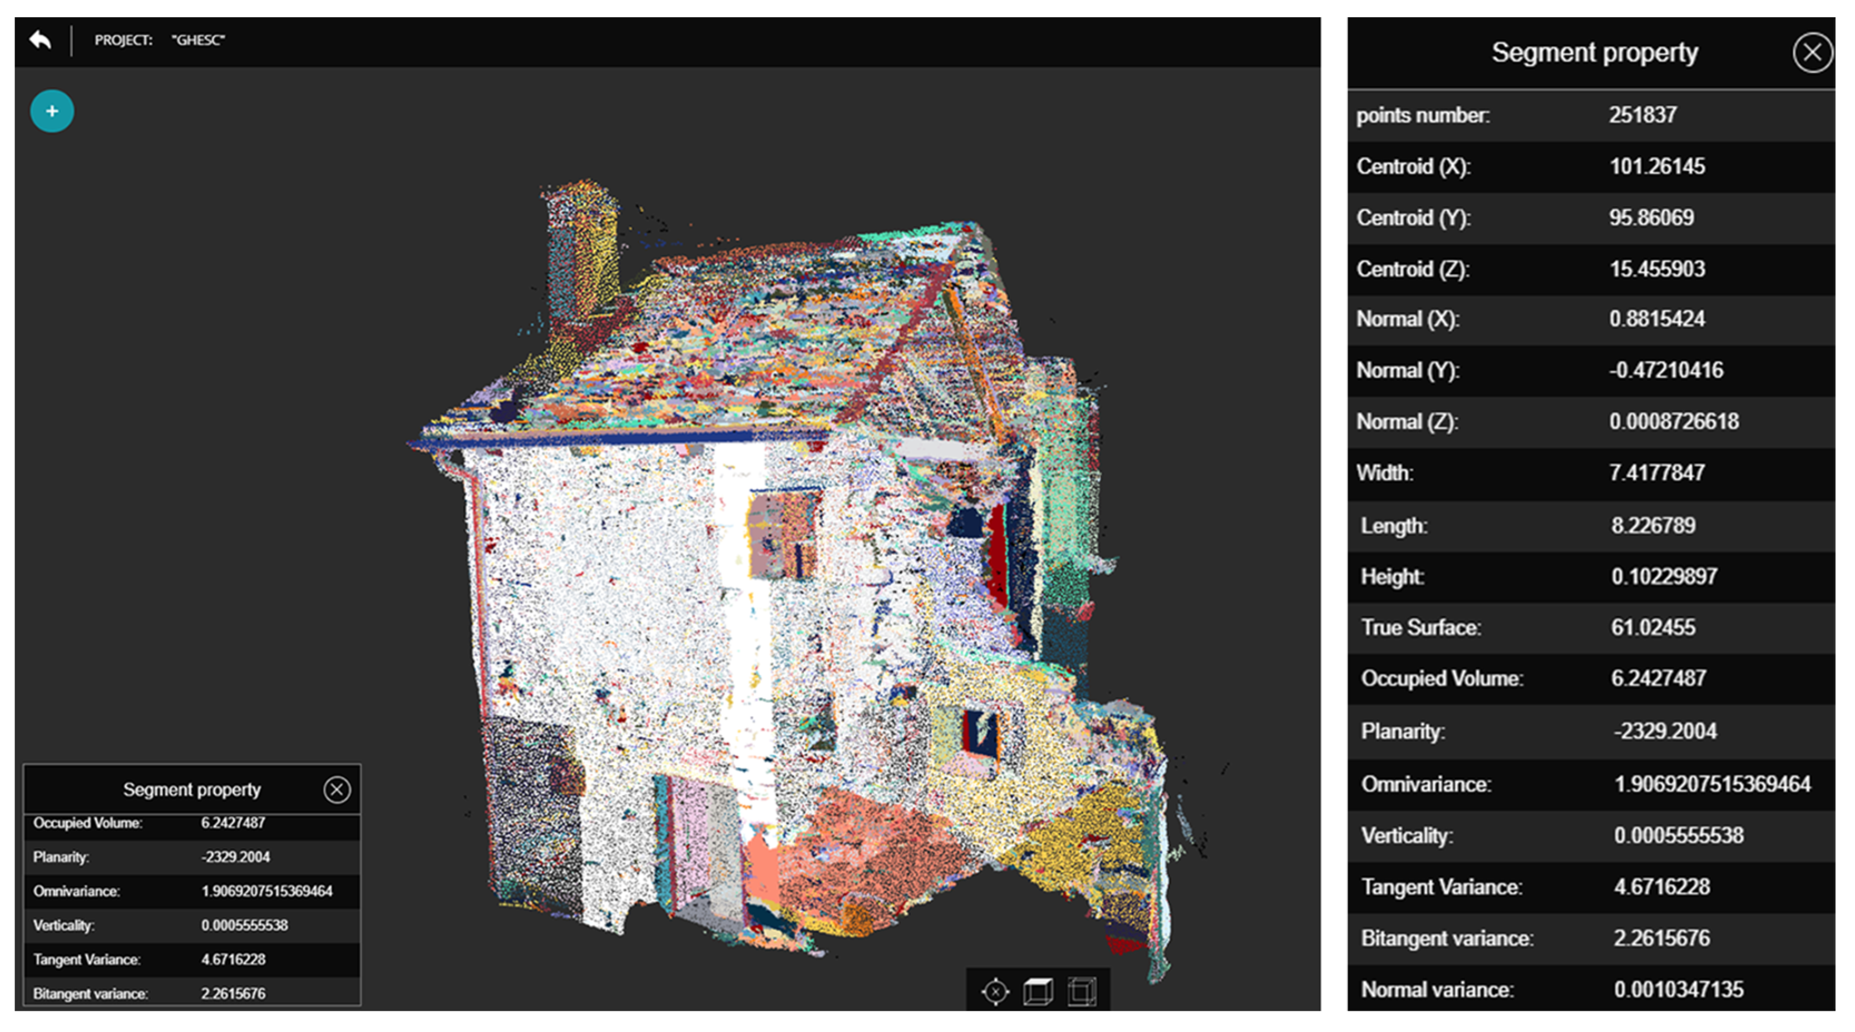Click the Verticality row in small panel

tap(191, 925)
